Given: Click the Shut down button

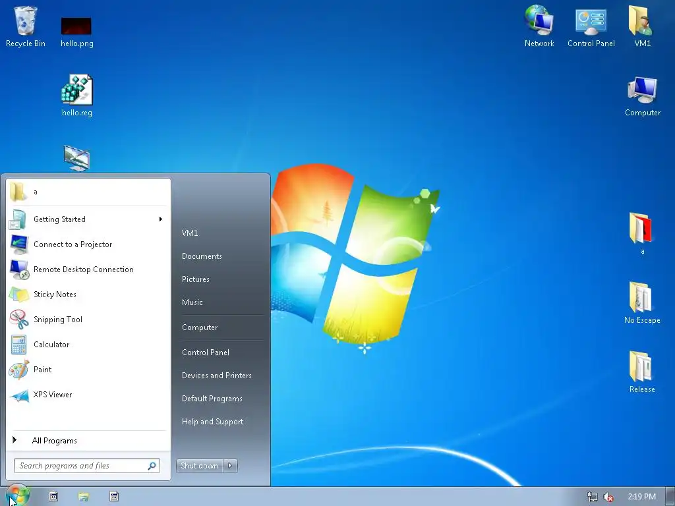Looking at the screenshot, I should click(200, 466).
